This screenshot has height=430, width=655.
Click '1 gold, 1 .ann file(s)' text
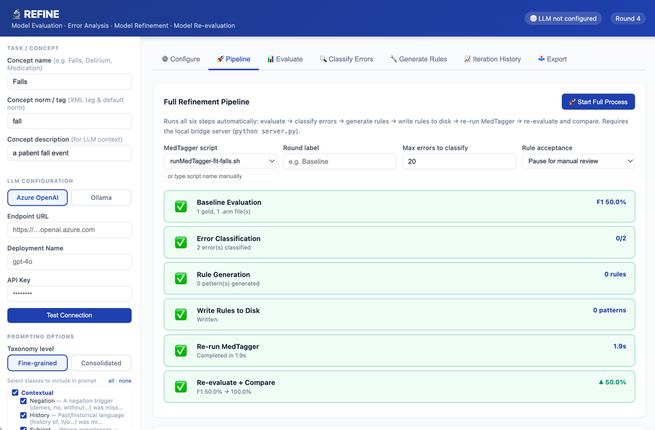(223, 211)
